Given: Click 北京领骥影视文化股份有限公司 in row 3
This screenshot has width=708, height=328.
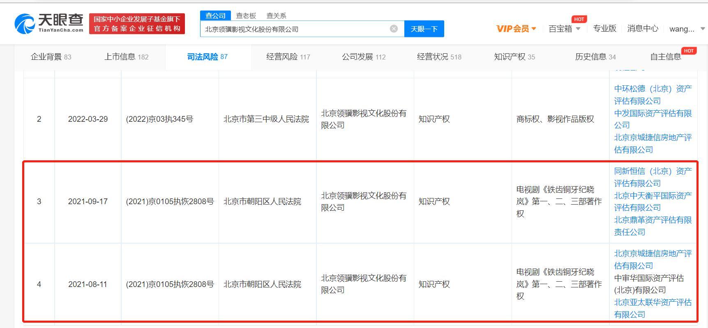Looking at the screenshot, I should point(364,201).
